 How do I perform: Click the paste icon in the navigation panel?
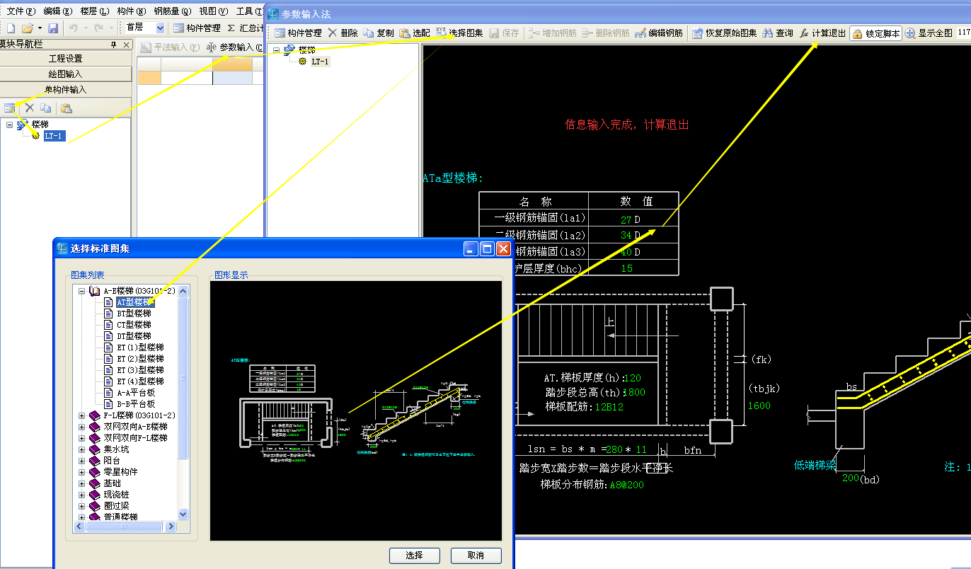(67, 108)
